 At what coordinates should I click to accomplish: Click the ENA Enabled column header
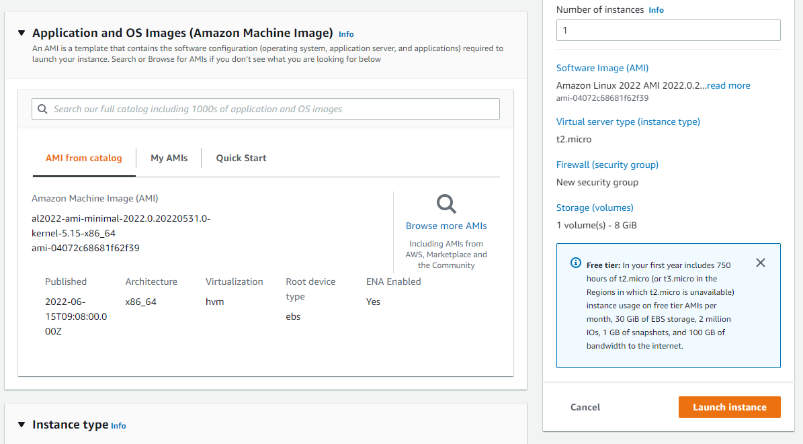393,281
